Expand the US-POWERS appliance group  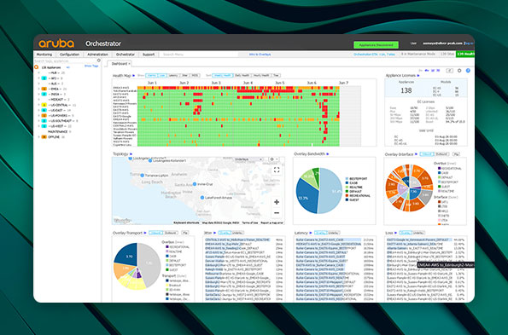click(x=39, y=115)
